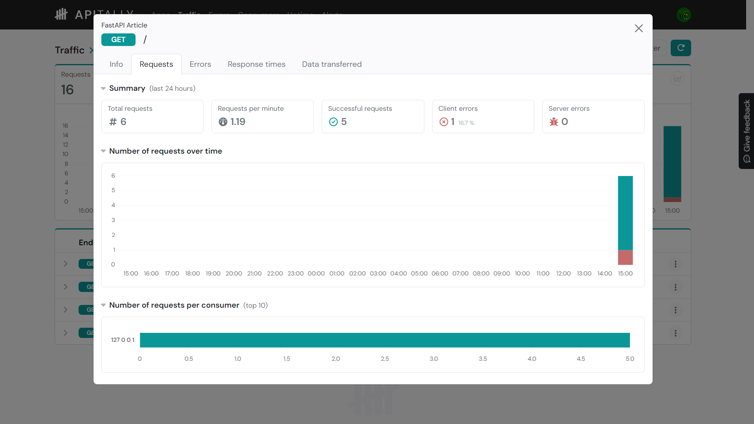The height and width of the screenshot is (424, 754).
Task: Click the teal consumer bar for 127.0.0.1
Action: [385, 340]
